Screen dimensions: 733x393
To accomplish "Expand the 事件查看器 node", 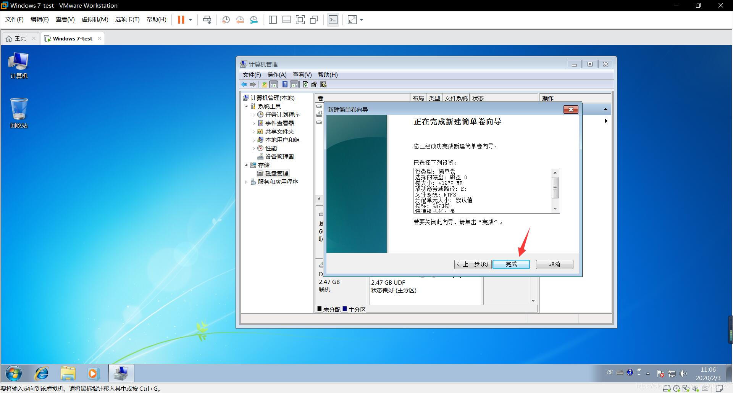I will pyautogui.click(x=254, y=123).
